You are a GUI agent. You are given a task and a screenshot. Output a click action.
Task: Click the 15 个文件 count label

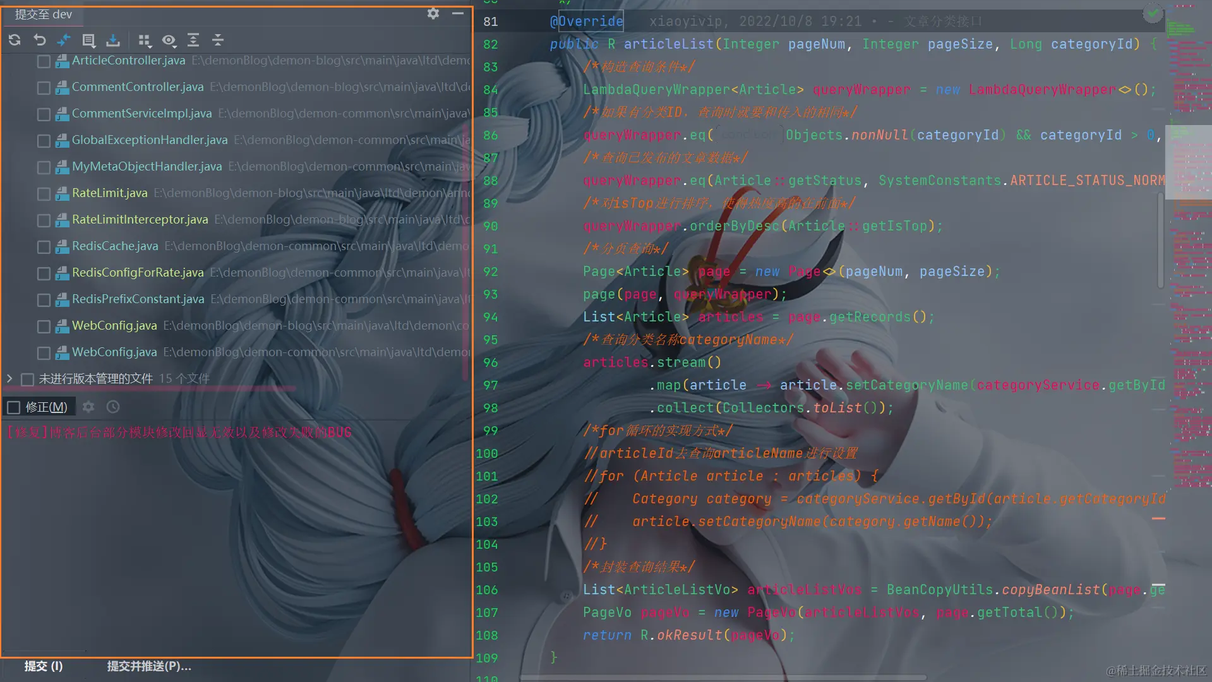point(184,379)
